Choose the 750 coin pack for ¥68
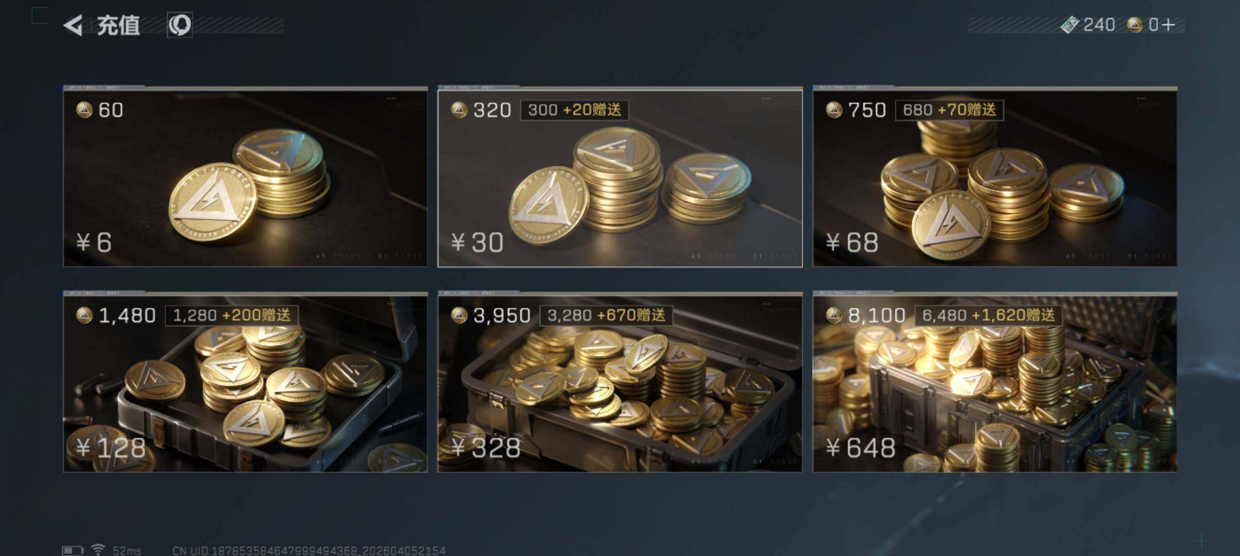The width and height of the screenshot is (1240, 556). (995, 177)
